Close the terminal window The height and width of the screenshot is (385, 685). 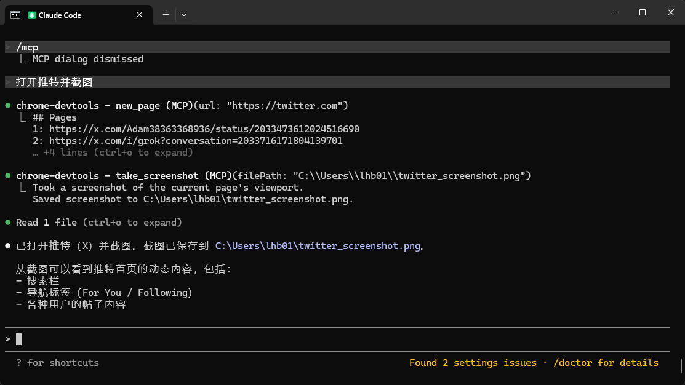(671, 12)
